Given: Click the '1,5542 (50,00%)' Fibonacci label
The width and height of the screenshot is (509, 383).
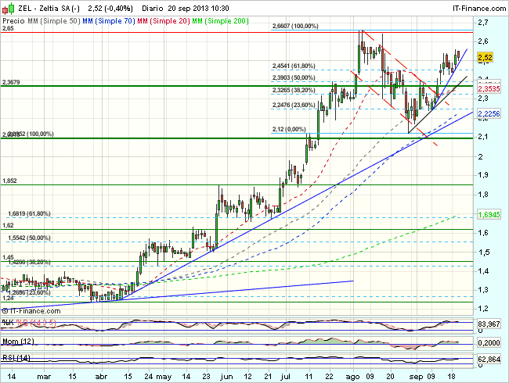Looking at the screenshot, I should point(29,238).
